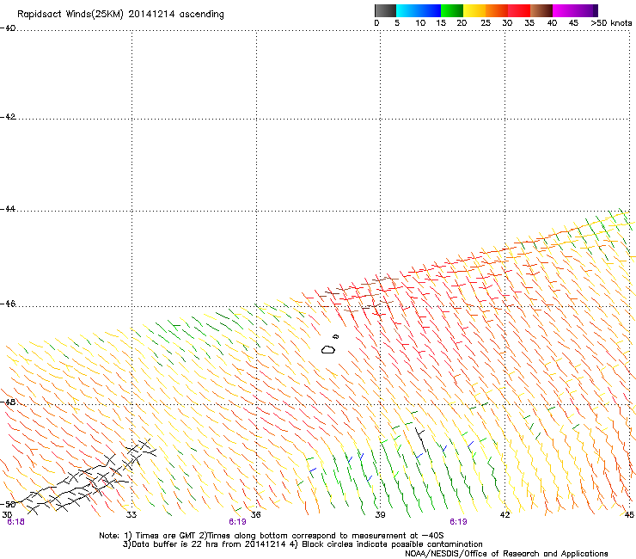Viewport: 636px width, 559px height.
Task: Click the '6:19' time label beside longitude 36
Action: click(x=237, y=522)
